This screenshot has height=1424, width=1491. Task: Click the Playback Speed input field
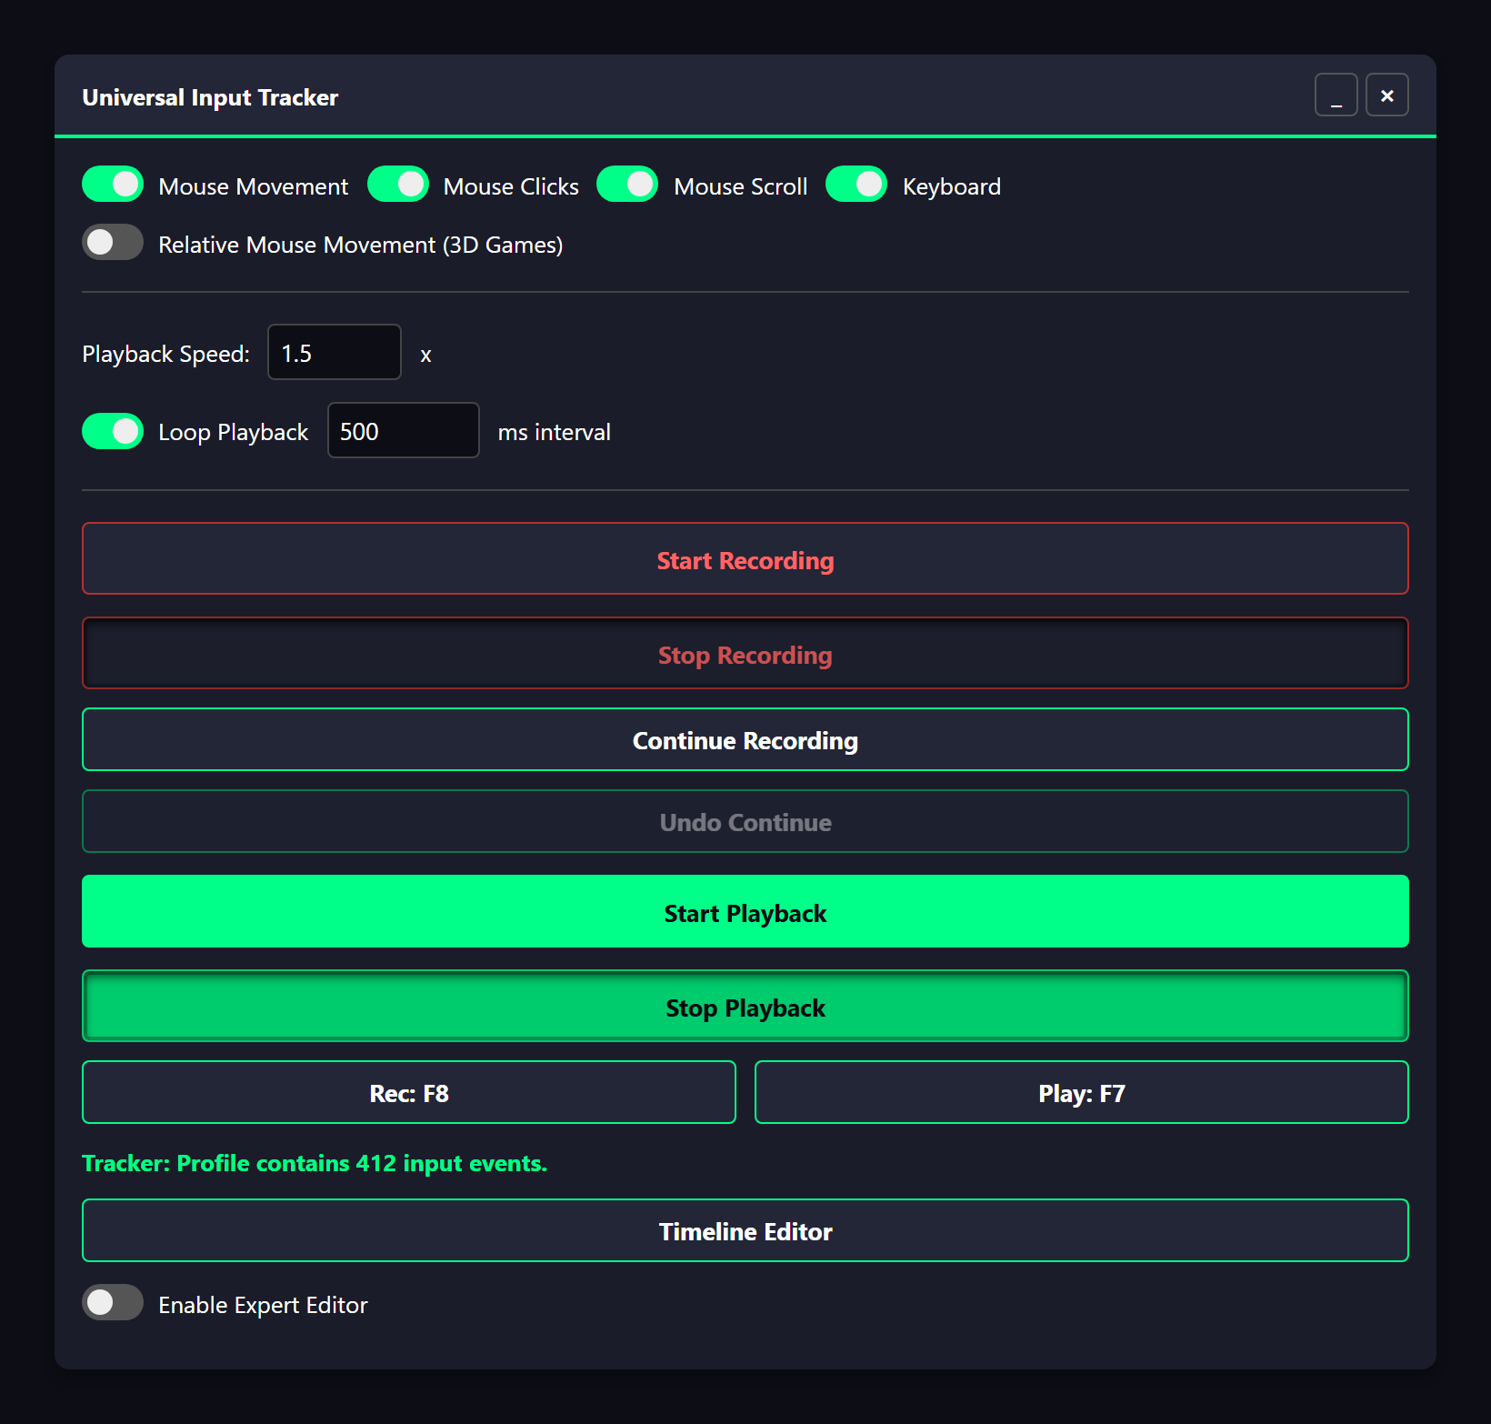(335, 352)
